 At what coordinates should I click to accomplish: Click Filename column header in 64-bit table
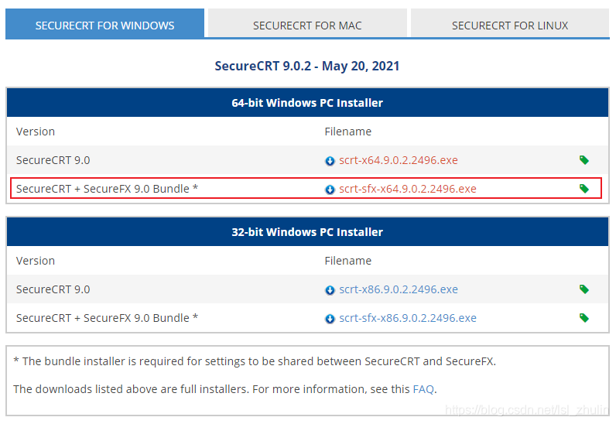point(348,132)
